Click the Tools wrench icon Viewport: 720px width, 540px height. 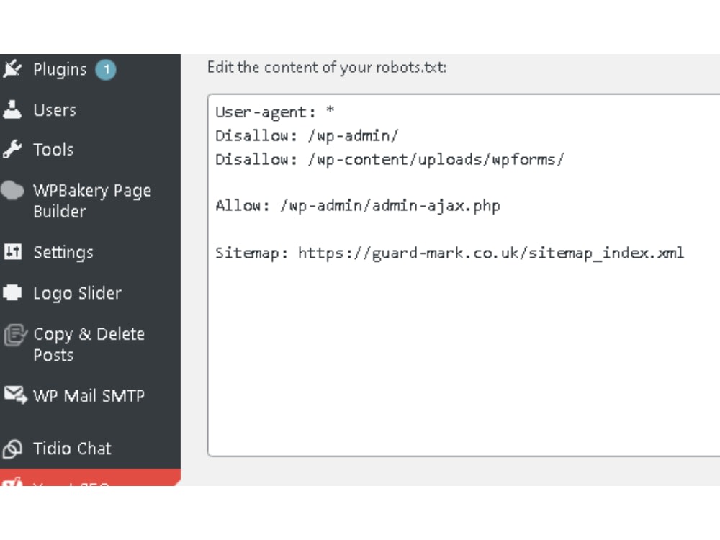point(12,149)
